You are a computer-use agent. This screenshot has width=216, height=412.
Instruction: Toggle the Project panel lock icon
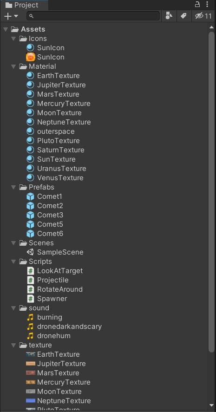coord(197,5)
